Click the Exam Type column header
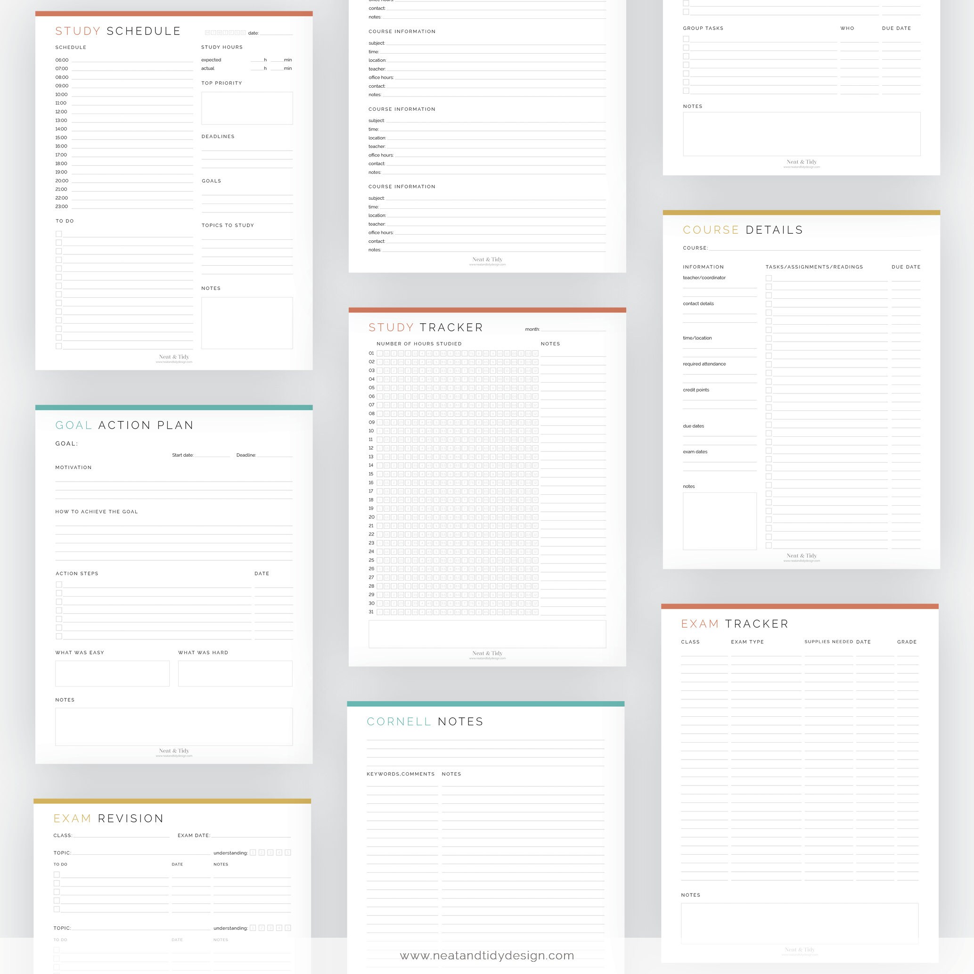Viewport: 974px width, 974px height. 748,642
